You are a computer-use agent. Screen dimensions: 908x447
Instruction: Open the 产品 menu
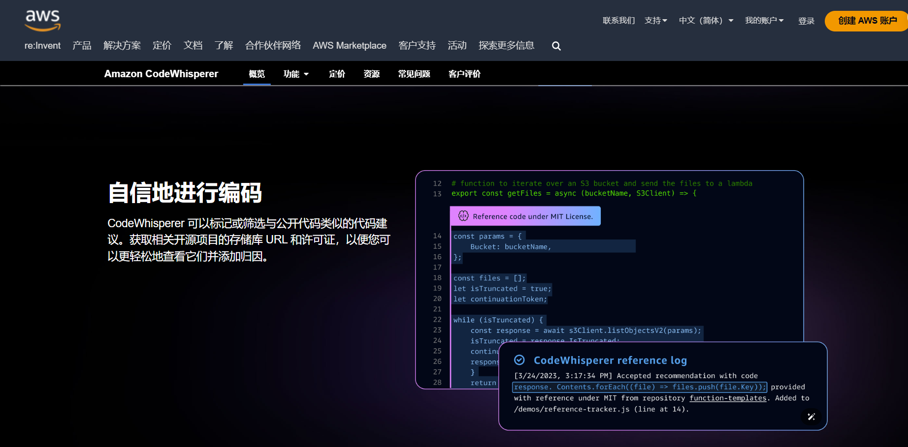point(82,46)
